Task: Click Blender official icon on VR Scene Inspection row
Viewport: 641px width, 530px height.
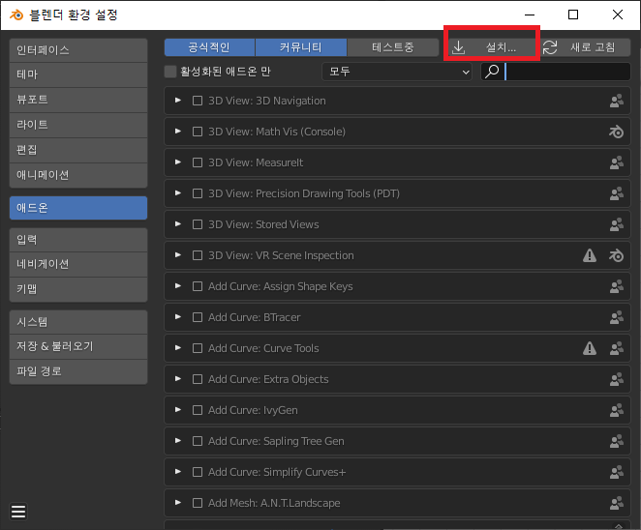Action: [617, 255]
